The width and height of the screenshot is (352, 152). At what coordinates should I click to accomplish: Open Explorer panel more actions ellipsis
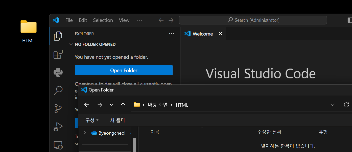click(172, 34)
